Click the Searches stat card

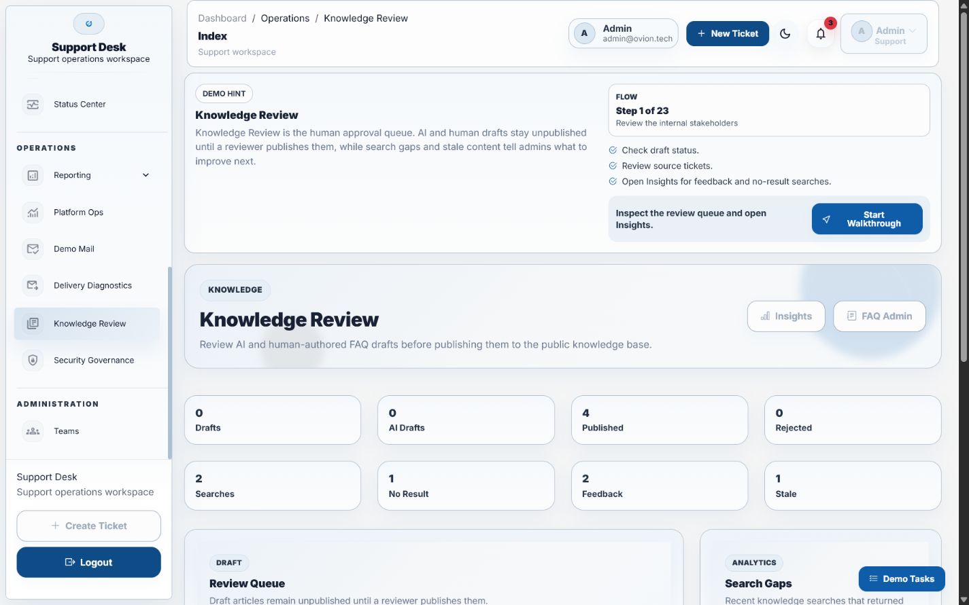[x=273, y=486]
